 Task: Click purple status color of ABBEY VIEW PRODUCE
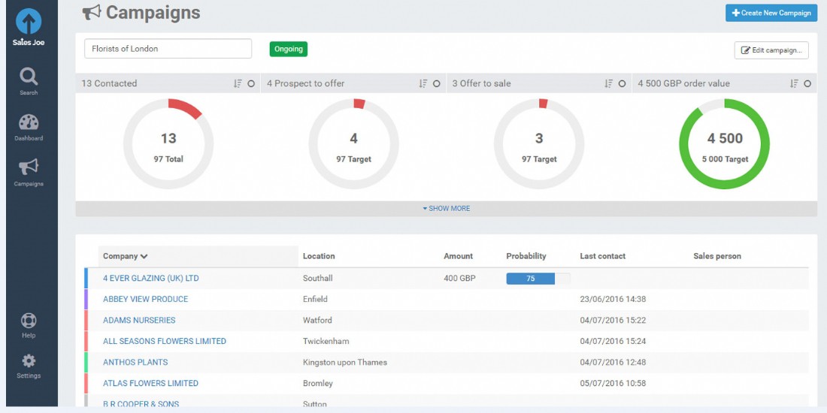click(x=86, y=299)
